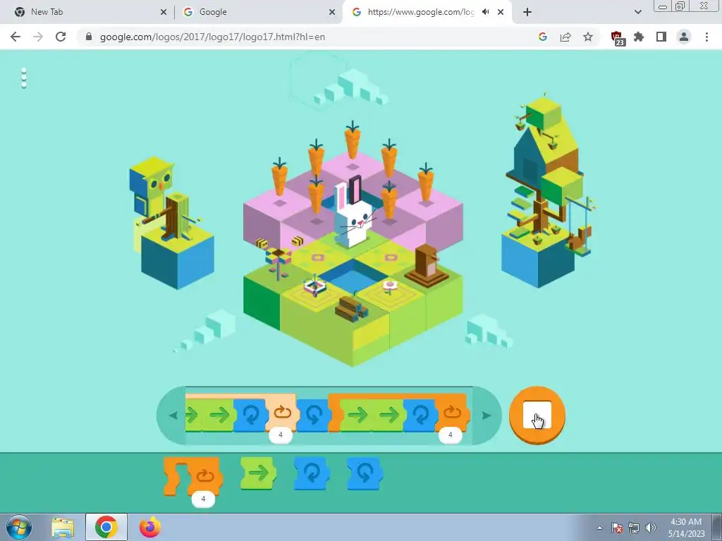Open a new browser tab with plus
Screen dimensions: 722x541
point(527,13)
